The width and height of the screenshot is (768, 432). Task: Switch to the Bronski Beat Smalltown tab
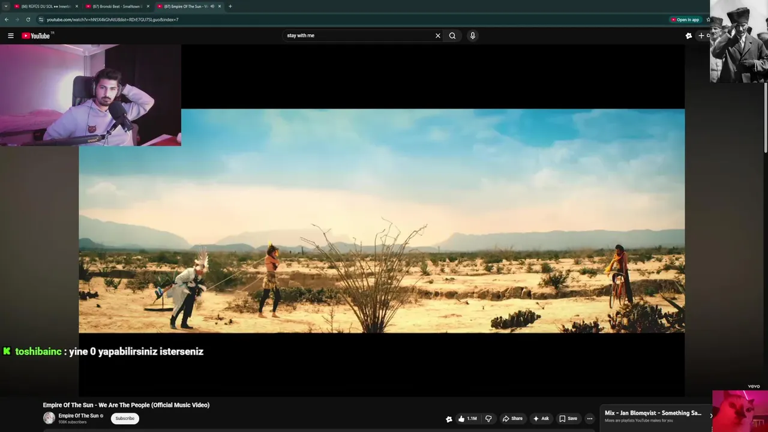point(117,6)
